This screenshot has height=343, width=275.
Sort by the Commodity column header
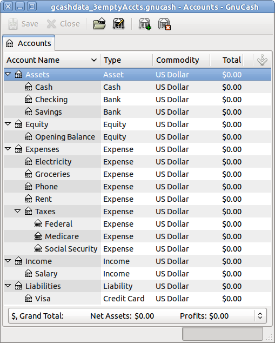coord(182,60)
